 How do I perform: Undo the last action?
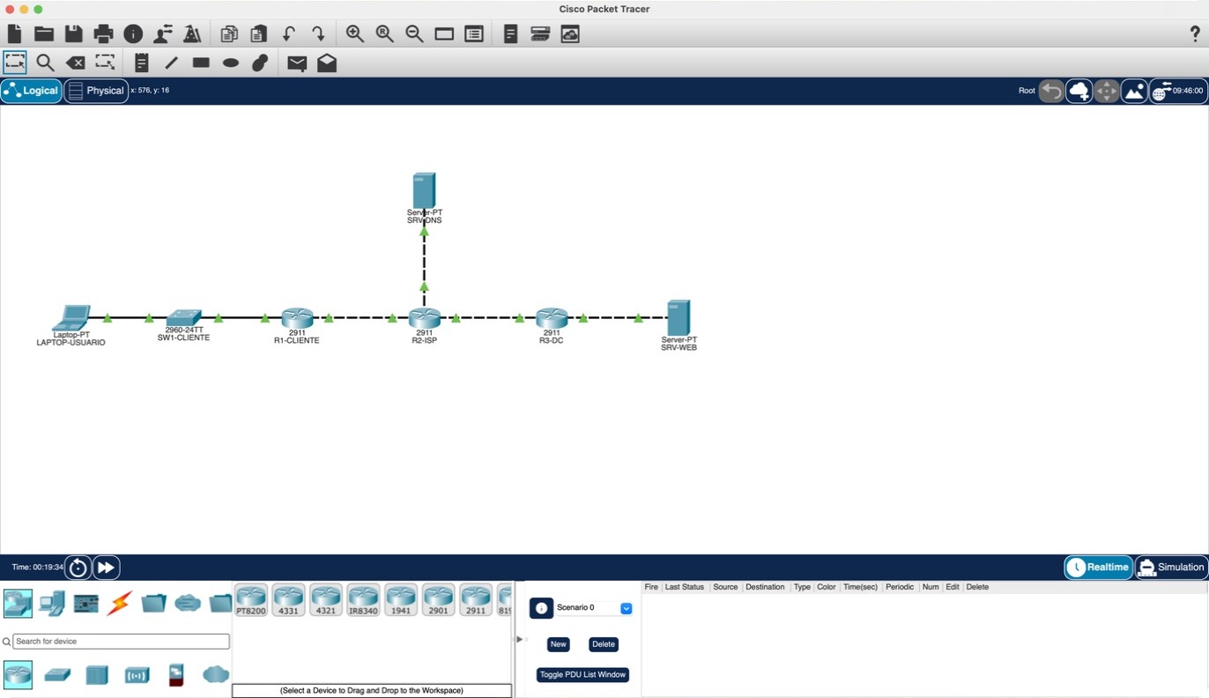pos(288,34)
